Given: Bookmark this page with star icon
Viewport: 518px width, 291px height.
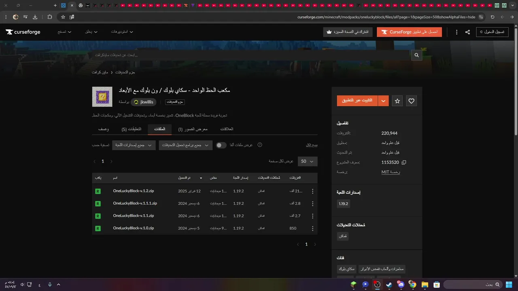Looking at the screenshot, I should click(x=63, y=17).
